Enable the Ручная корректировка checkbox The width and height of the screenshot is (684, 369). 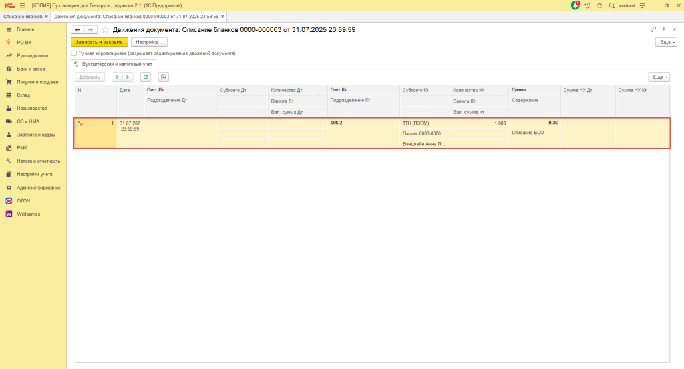click(73, 53)
